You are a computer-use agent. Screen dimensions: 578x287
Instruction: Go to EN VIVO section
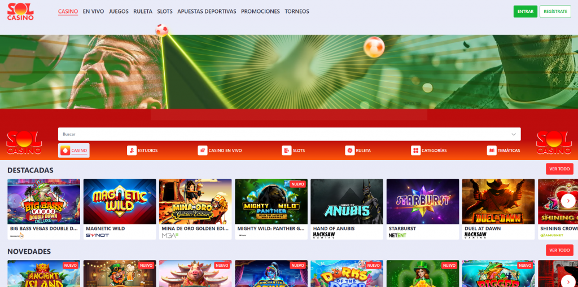(93, 11)
